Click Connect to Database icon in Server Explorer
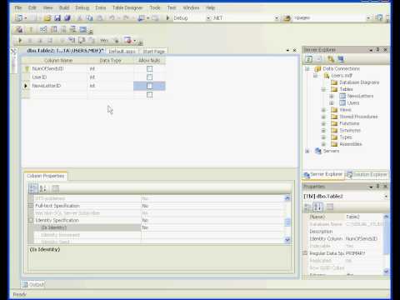 tap(331, 59)
